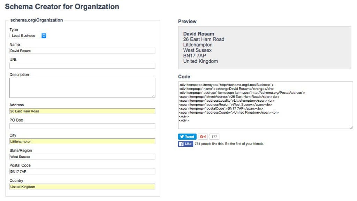Click into the empty URL field
The image size is (357, 201).
[x=82, y=66]
